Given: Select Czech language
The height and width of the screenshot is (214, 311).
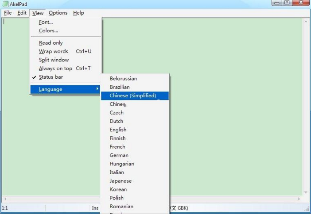Looking at the screenshot, I should (135, 113).
